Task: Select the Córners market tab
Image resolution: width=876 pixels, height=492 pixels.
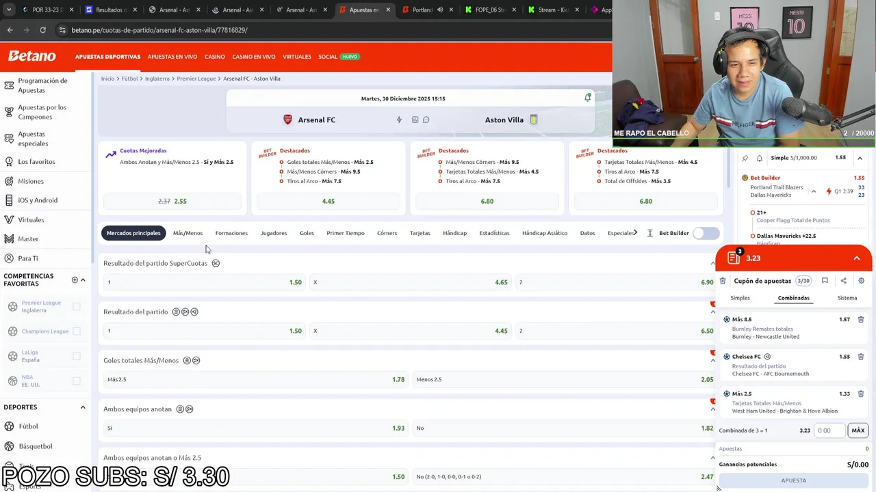Action: pyautogui.click(x=387, y=233)
